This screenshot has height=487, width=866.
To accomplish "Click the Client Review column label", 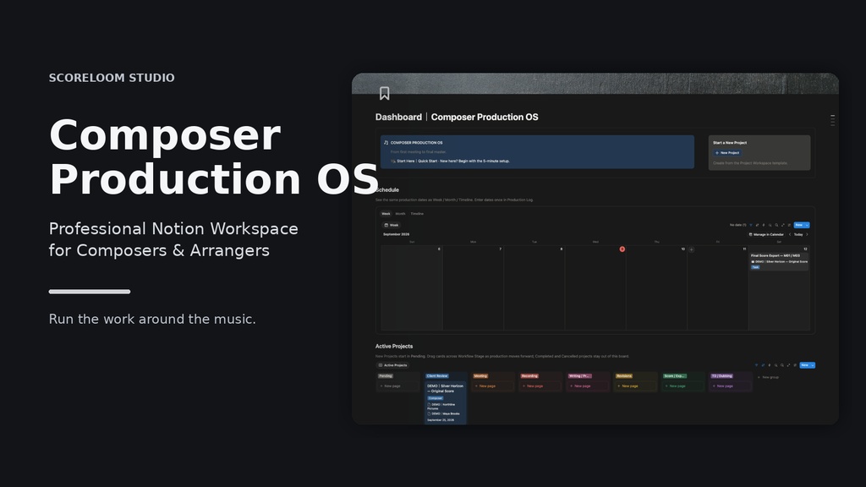I will [x=437, y=376].
